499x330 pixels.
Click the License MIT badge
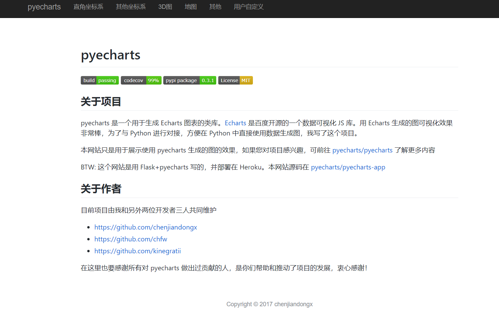click(235, 80)
